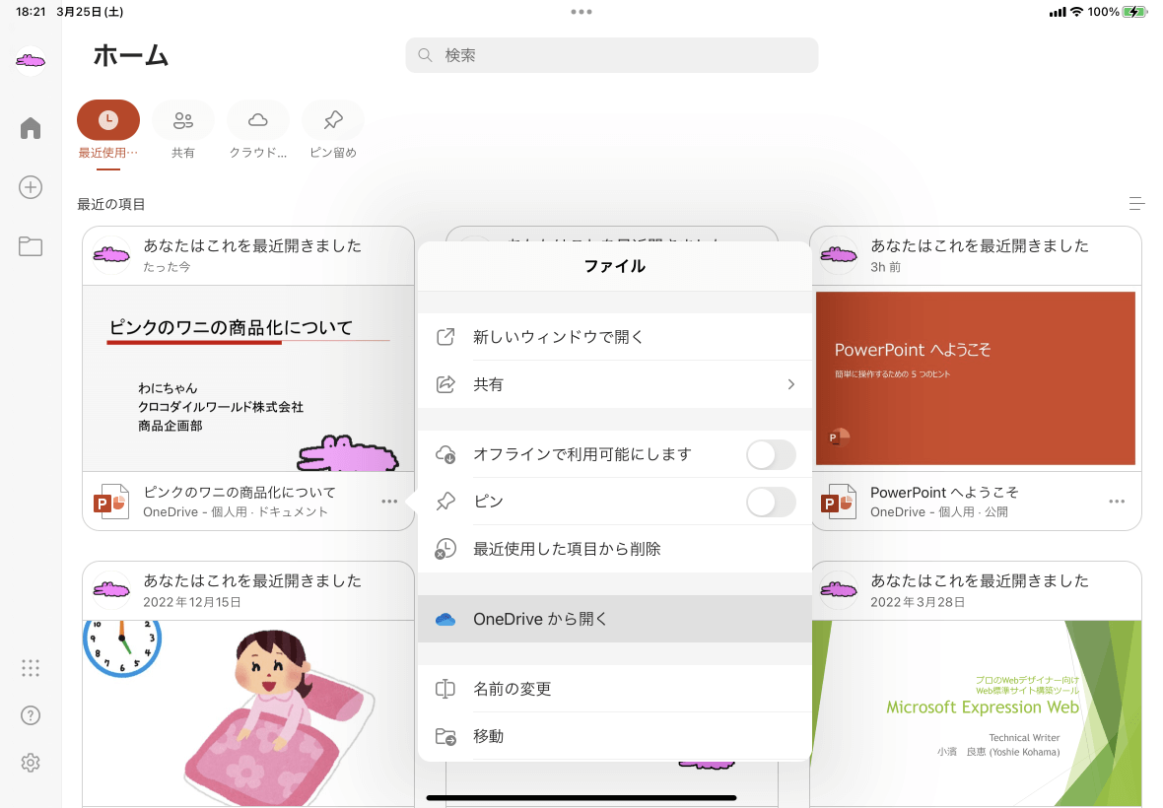Image resolution: width=1163 pixels, height=808 pixels.
Task: Open the Help question mark icon
Action: point(31,715)
